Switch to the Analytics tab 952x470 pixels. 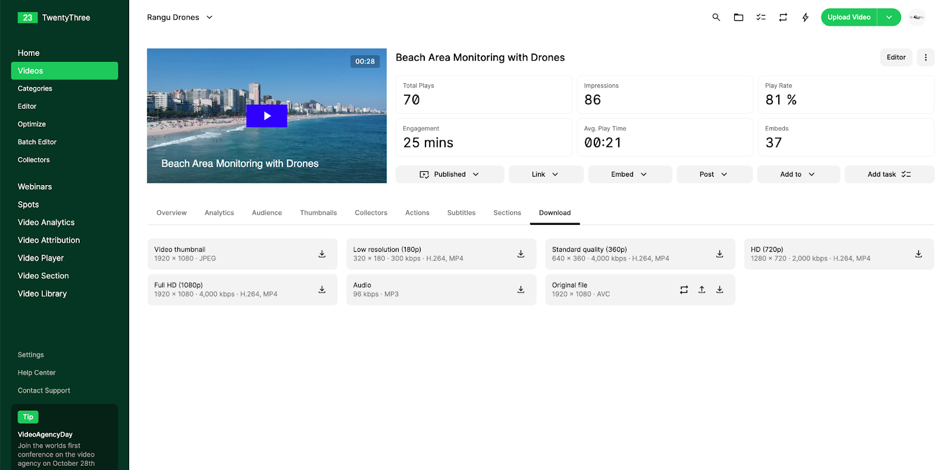(220, 213)
